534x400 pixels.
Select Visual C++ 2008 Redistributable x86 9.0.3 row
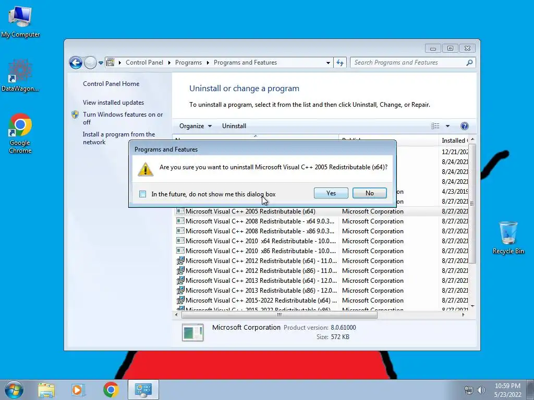pos(321,231)
